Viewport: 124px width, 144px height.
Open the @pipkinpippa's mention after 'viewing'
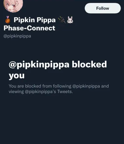tap(40, 91)
